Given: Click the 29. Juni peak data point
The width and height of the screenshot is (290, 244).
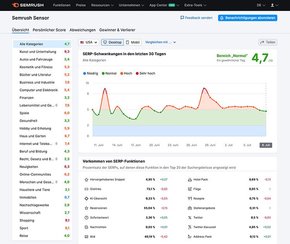Looking at the screenshot, I should point(204,88).
